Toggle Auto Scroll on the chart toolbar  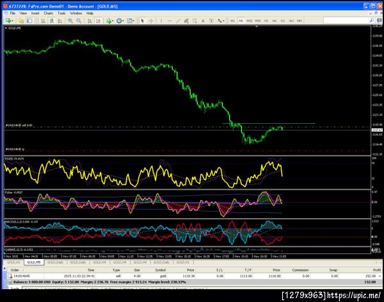pos(90,21)
